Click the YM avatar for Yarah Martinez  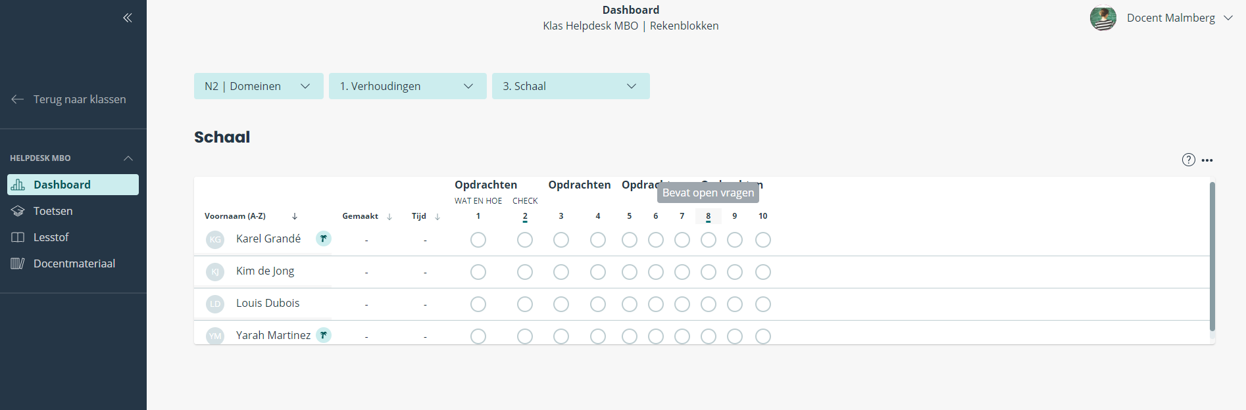coord(215,336)
